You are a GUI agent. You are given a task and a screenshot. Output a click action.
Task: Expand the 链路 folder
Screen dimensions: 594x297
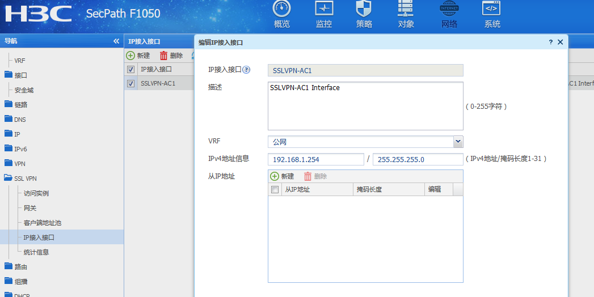(x=9, y=104)
